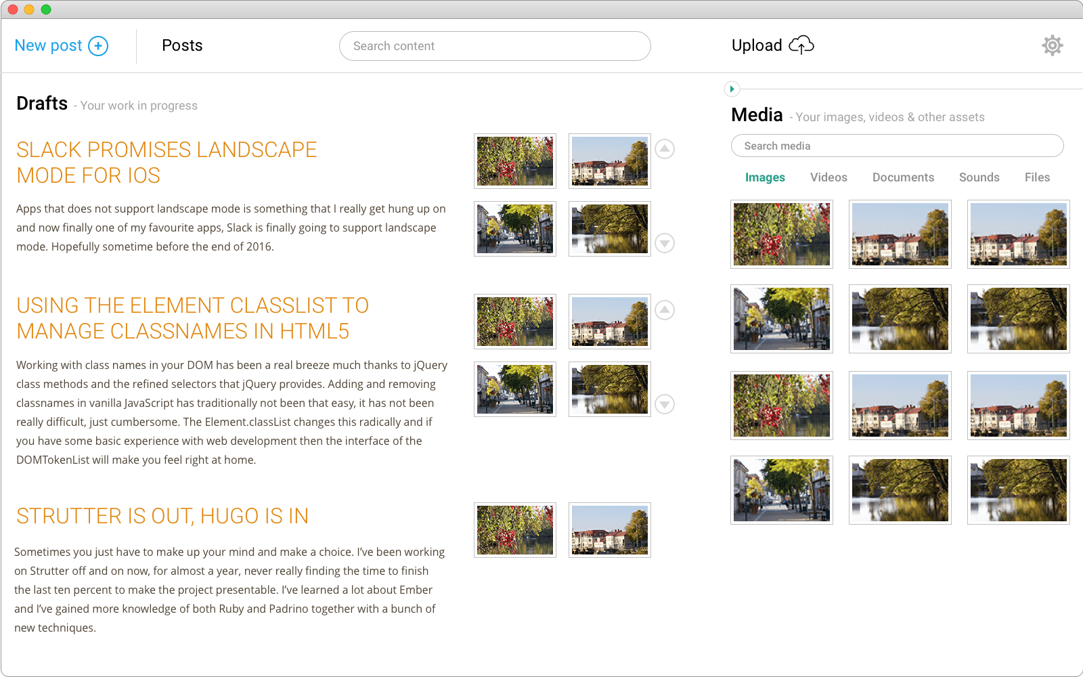Click the Drafts heading

[x=42, y=104]
